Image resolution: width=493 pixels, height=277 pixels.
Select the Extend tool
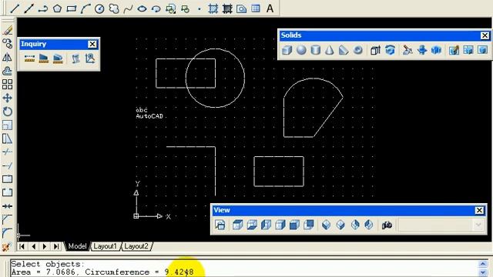coord(7,165)
